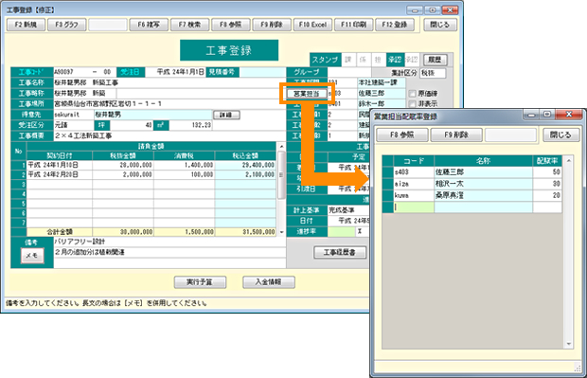Select the 28,000,000 amount cell
The width and height of the screenshot is (587, 378).
[123, 165]
